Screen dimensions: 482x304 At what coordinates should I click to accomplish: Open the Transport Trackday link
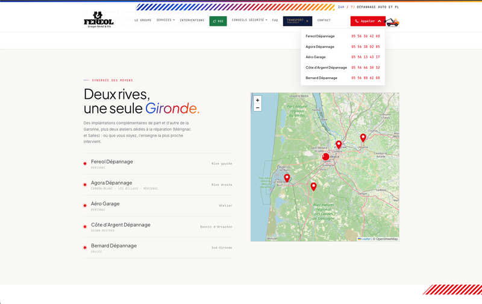click(298, 21)
